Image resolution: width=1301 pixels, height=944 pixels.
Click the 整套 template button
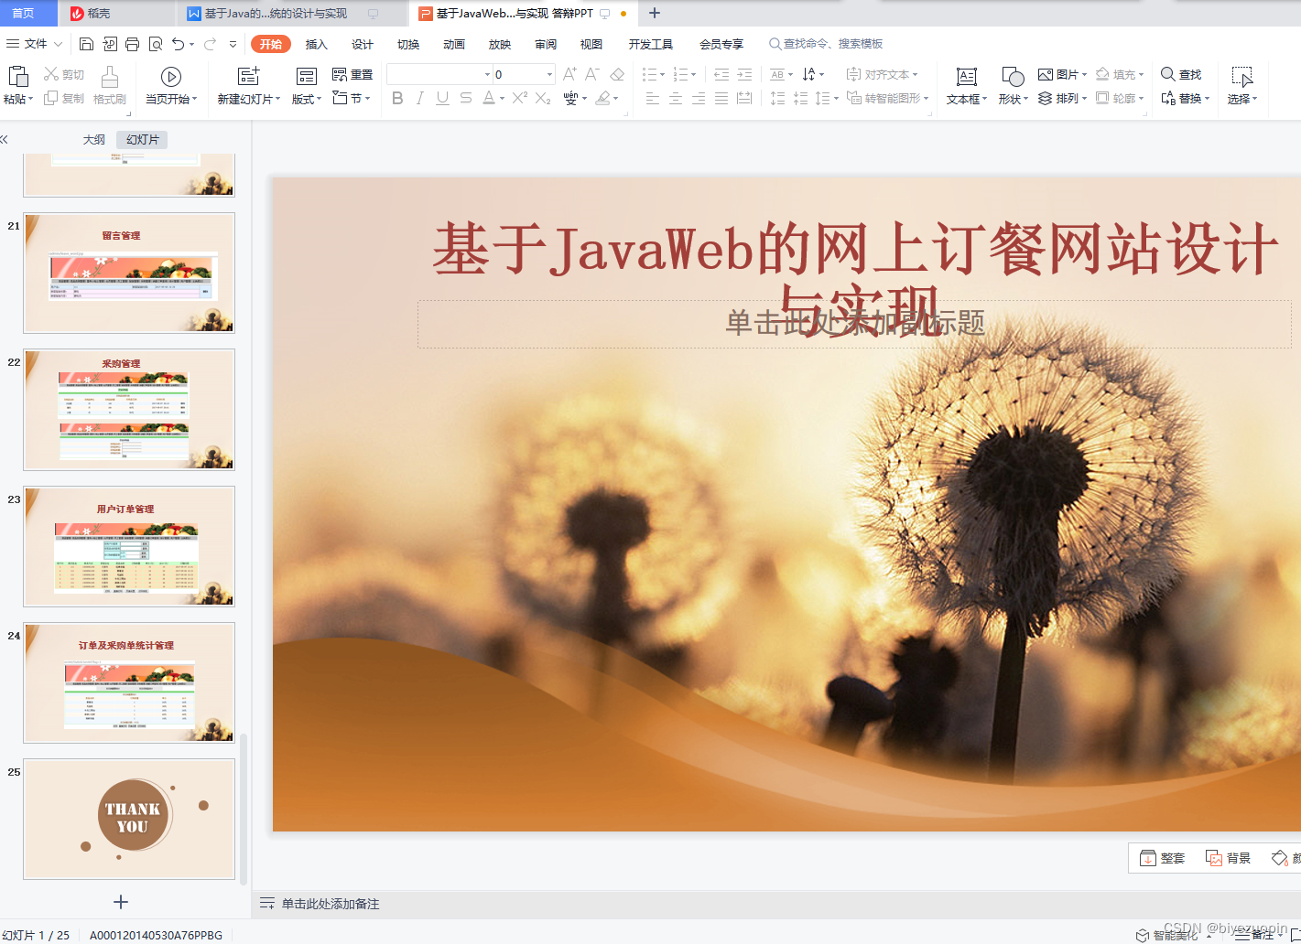[1162, 858]
